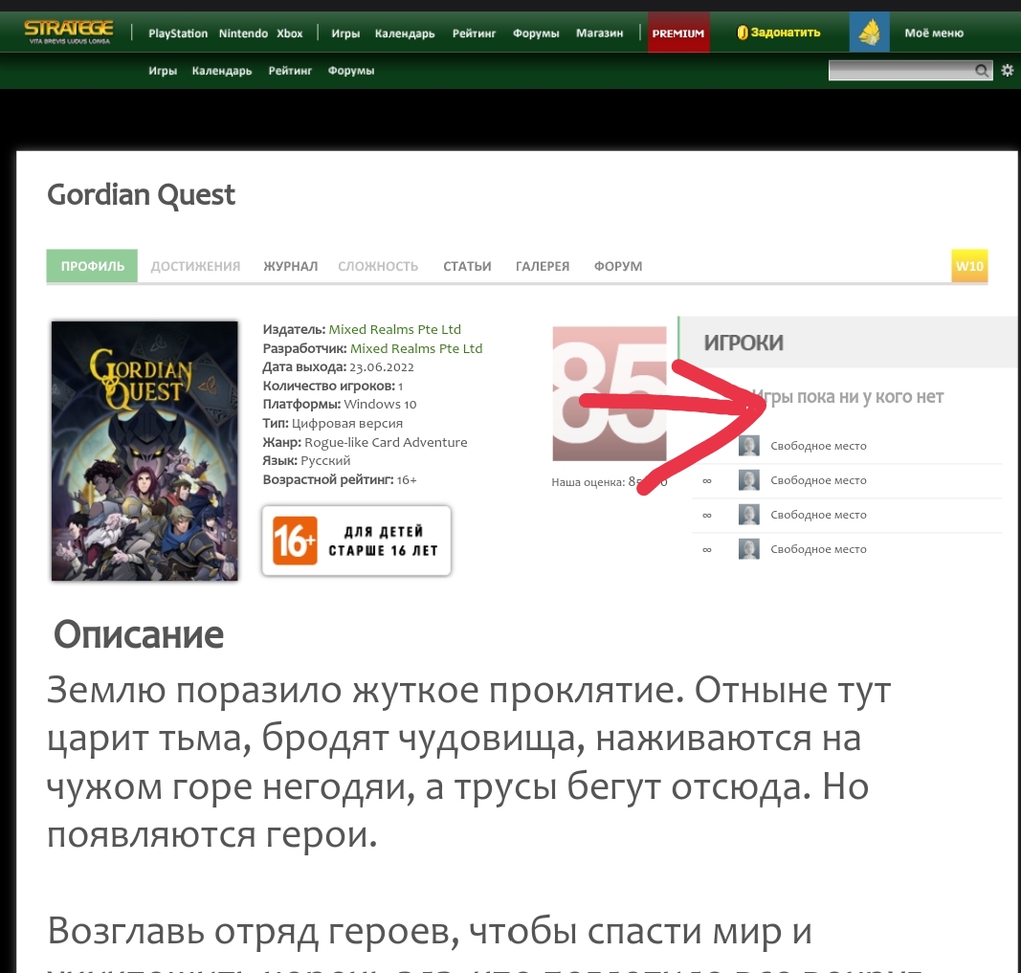Click the Игры пока ни у кого нет message
The height and width of the screenshot is (973, 1021).
(848, 396)
